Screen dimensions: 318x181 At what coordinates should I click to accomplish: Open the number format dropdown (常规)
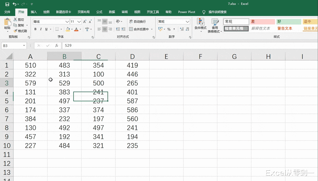coord(188,22)
